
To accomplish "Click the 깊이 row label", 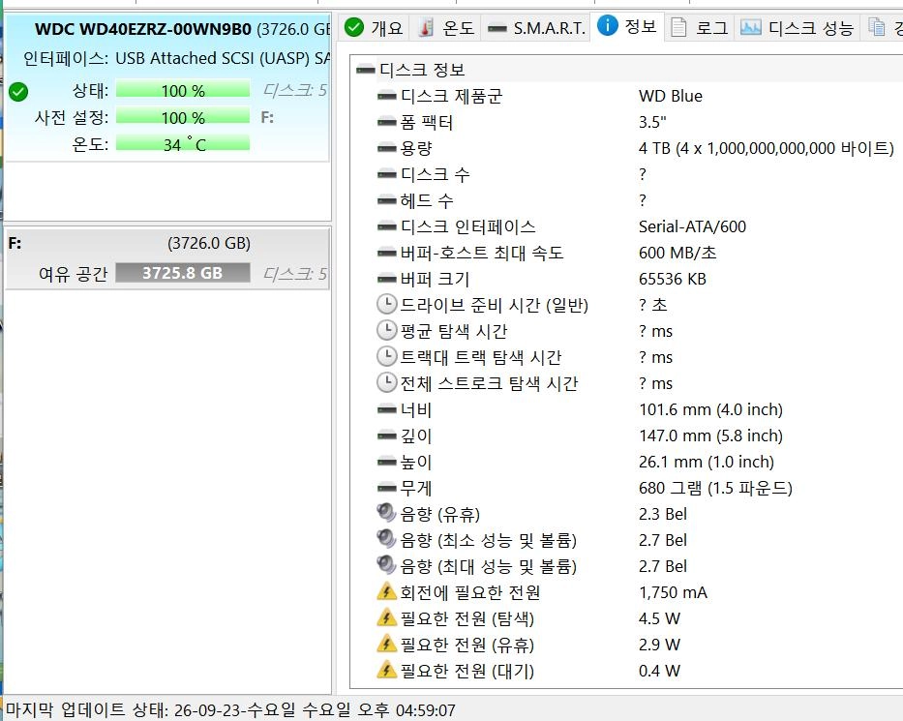I will 416,436.
